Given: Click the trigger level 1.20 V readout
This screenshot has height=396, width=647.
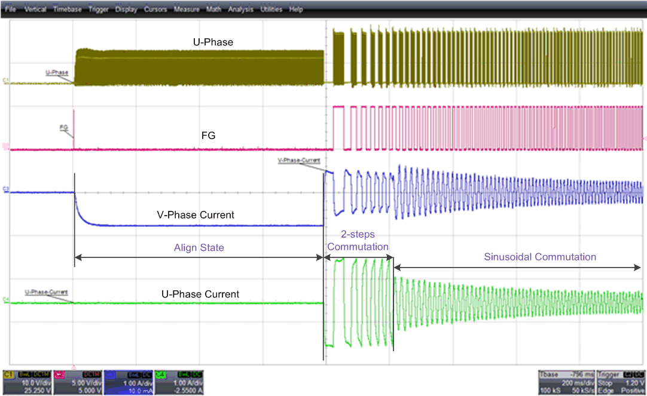Looking at the screenshot, I should click(x=635, y=382).
